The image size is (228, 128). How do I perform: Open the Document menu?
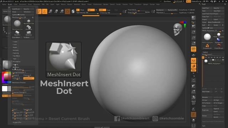pyautogui.click(x=23, y=4)
